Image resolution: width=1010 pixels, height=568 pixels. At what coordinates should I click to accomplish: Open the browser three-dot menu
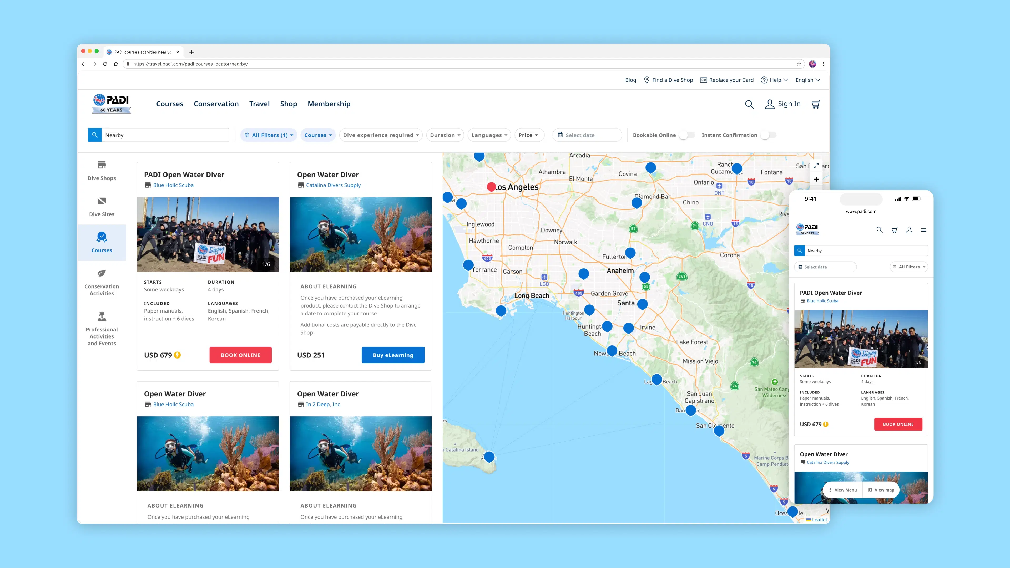click(823, 64)
